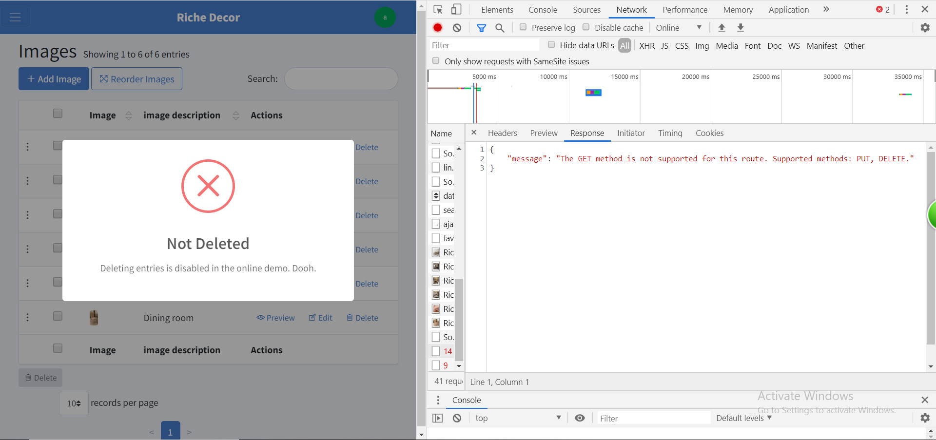This screenshot has height=440, width=936.
Task: Activate the inspect element cursor tool
Action: pos(438,9)
